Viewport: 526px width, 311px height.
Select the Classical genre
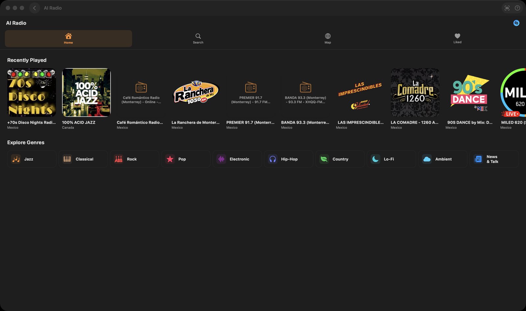pyautogui.click(x=83, y=159)
